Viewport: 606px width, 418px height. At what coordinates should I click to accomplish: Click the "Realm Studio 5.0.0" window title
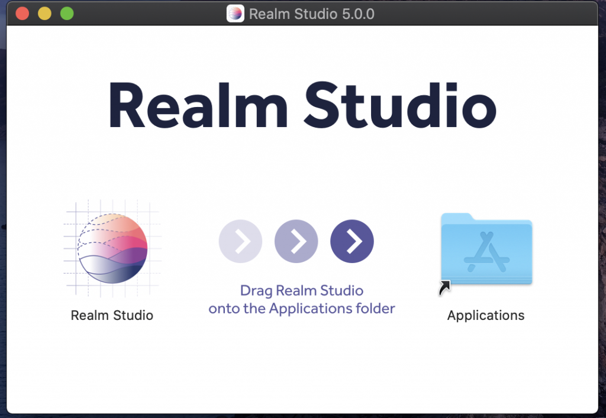tap(311, 14)
